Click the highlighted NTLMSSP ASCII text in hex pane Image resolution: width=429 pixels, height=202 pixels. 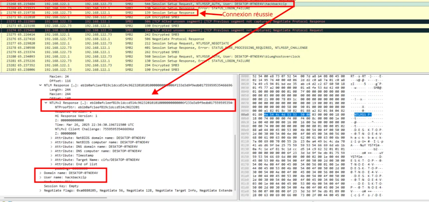(363, 114)
